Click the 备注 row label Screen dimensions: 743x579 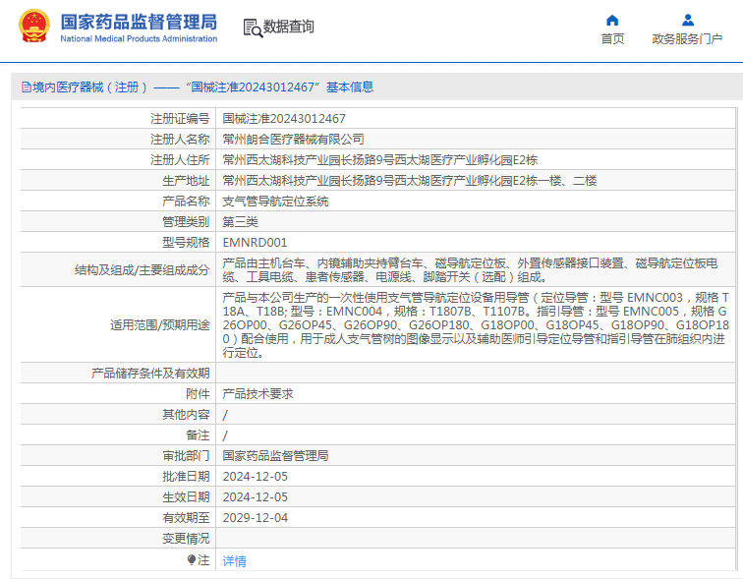click(198, 434)
